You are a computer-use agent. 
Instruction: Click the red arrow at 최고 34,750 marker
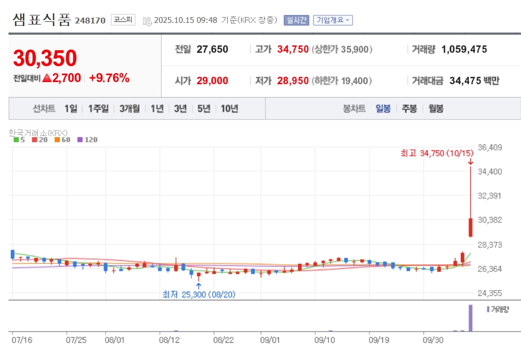coord(470,162)
